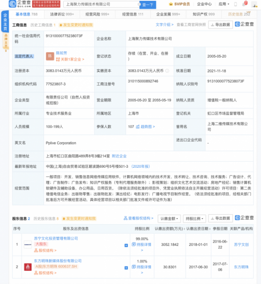This screenshot has height=284, width=261.
Task: Open 查看工商官网快照 link
Action: point(191,25)
